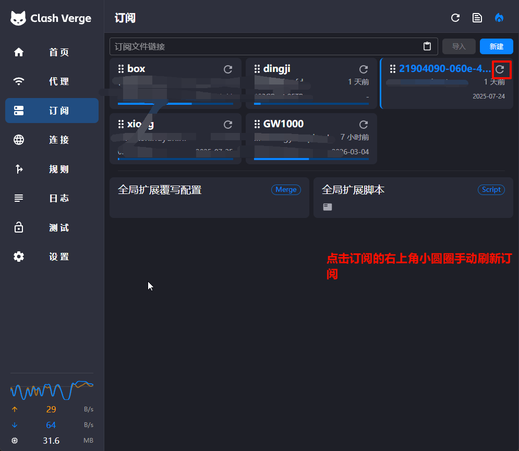
Task: Click the box usage progress bar
Action: (175, 104)
